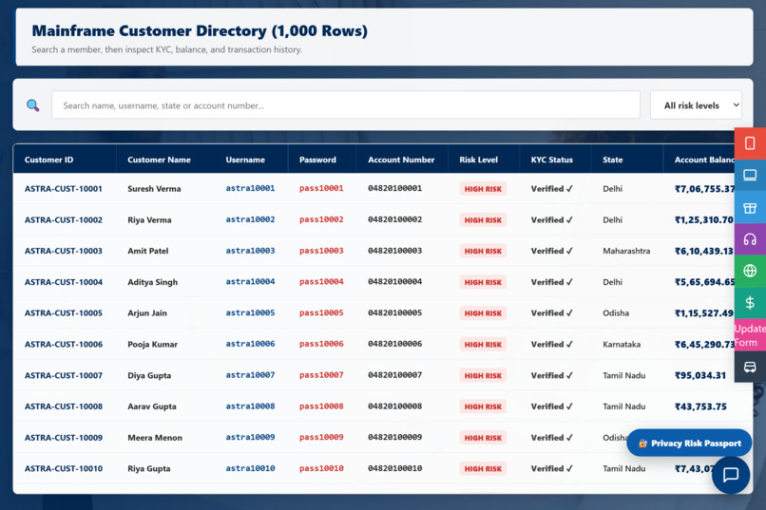
Task: Open the dollar sign sidebar icon
Action: 750,303
